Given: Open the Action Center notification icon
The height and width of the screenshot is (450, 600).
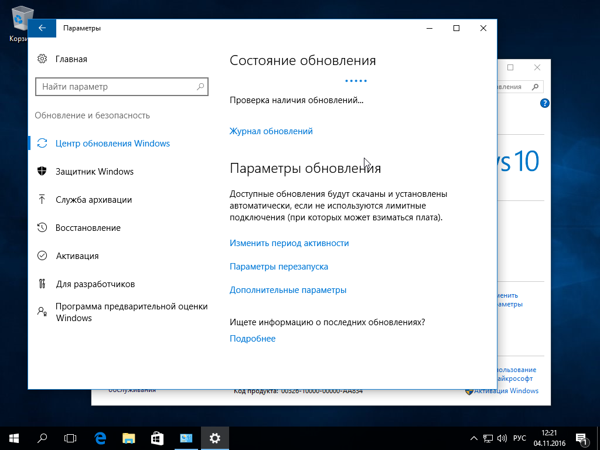Looking at the screenshot, I should (581, 438).
